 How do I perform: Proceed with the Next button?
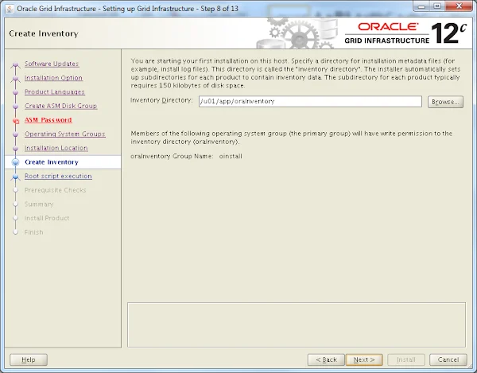point(364,359)
